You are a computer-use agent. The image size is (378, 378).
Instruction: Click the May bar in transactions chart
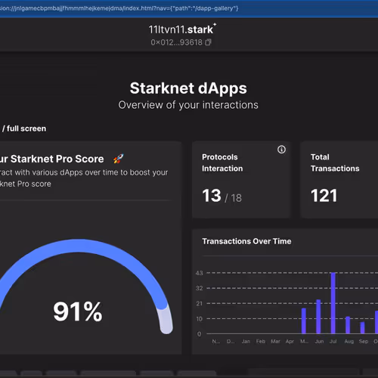click(304, 321)
